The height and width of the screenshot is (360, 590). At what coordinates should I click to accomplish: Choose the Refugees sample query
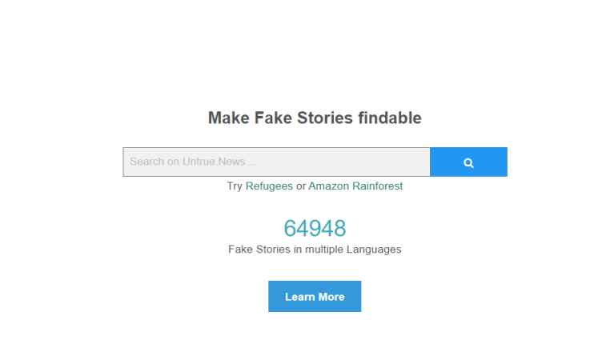click(x=269, y=186)
